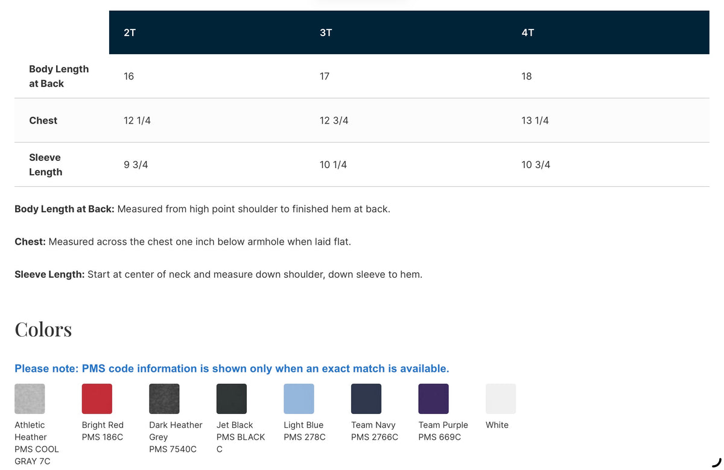Click the Body Length at Back row label
The image size is (724, 470).
pyautogui.click(x=59, y=77)
